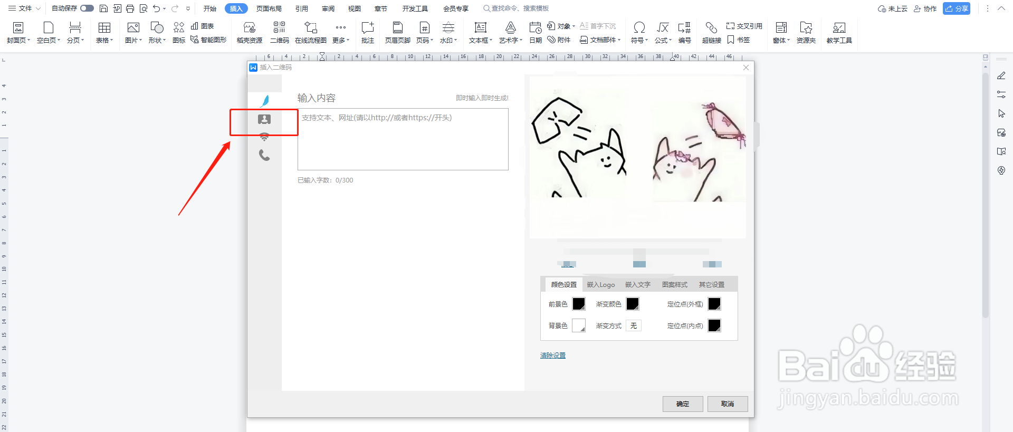Open the 资源夹 resource folder

806,33
